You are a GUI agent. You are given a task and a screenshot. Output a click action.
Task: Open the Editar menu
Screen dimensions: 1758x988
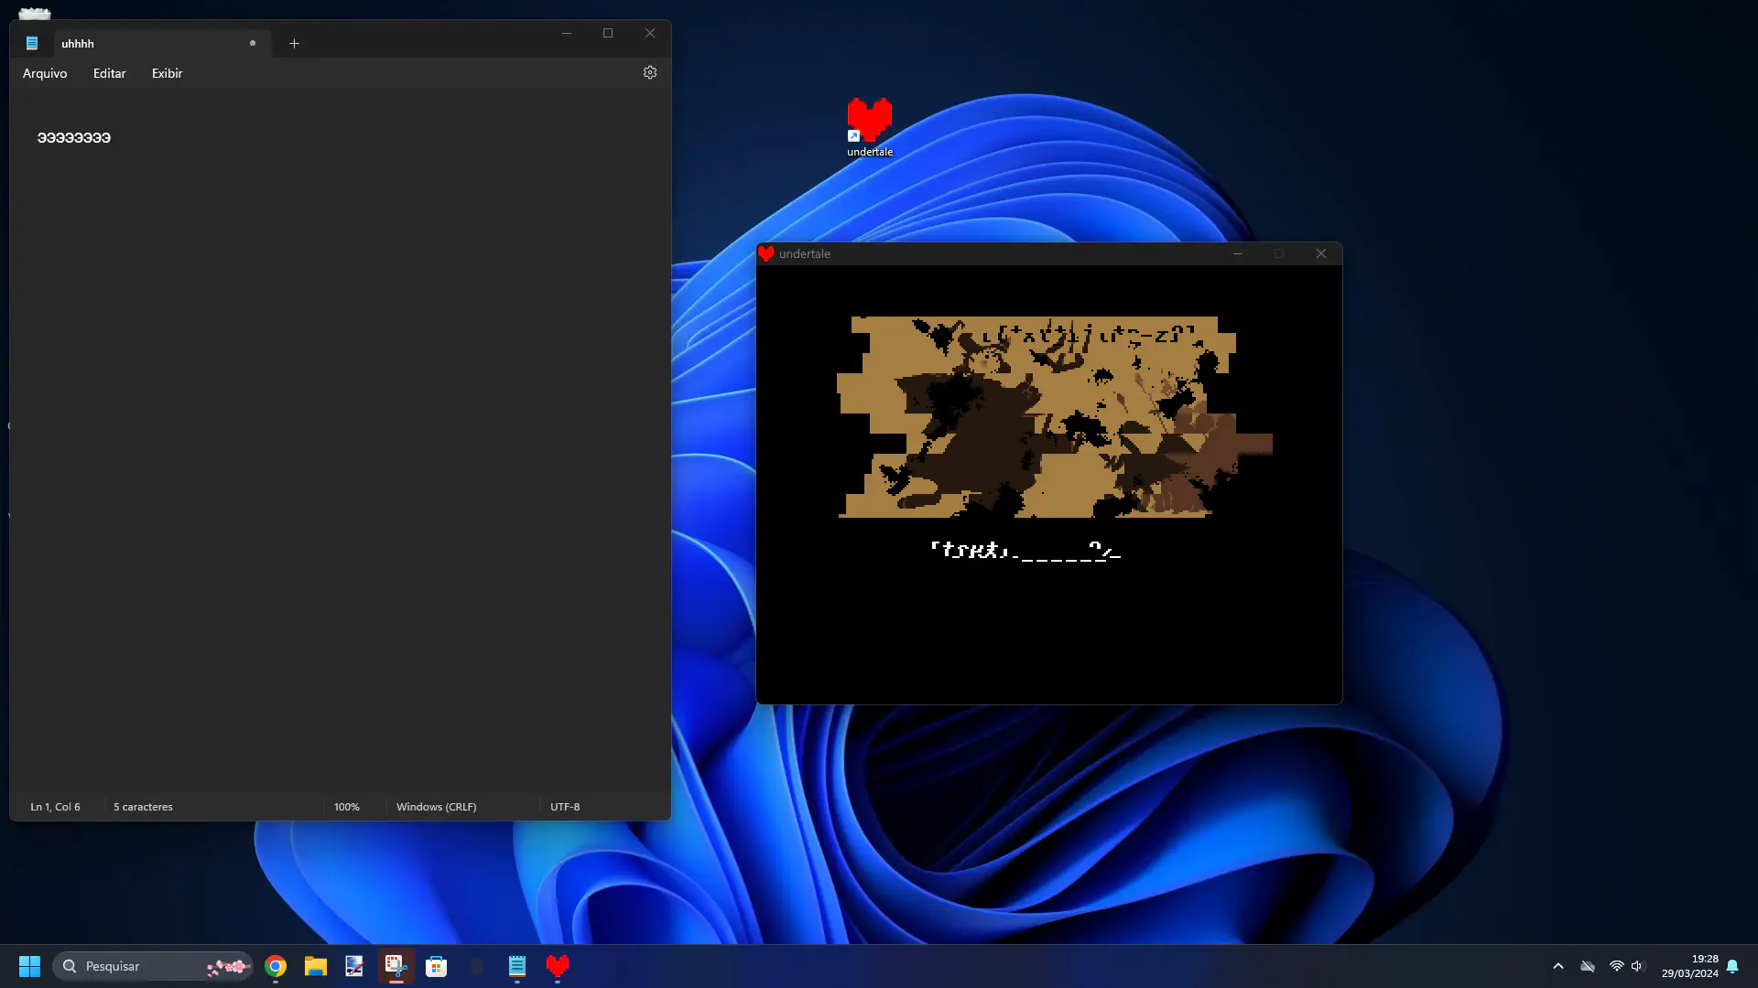pyautogui.click(x=109, y=73)
